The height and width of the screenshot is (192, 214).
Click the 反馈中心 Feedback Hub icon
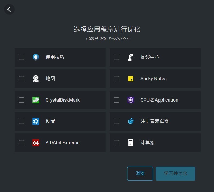pyautogui.click(x=131, y=57)
